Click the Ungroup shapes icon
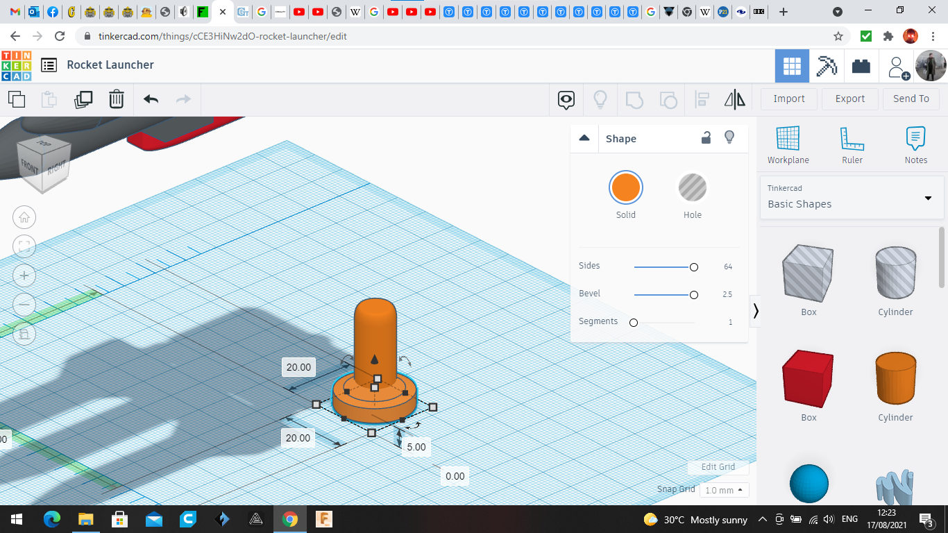The height and width of the screenshot is (533, 948). (x=668, y=99)
